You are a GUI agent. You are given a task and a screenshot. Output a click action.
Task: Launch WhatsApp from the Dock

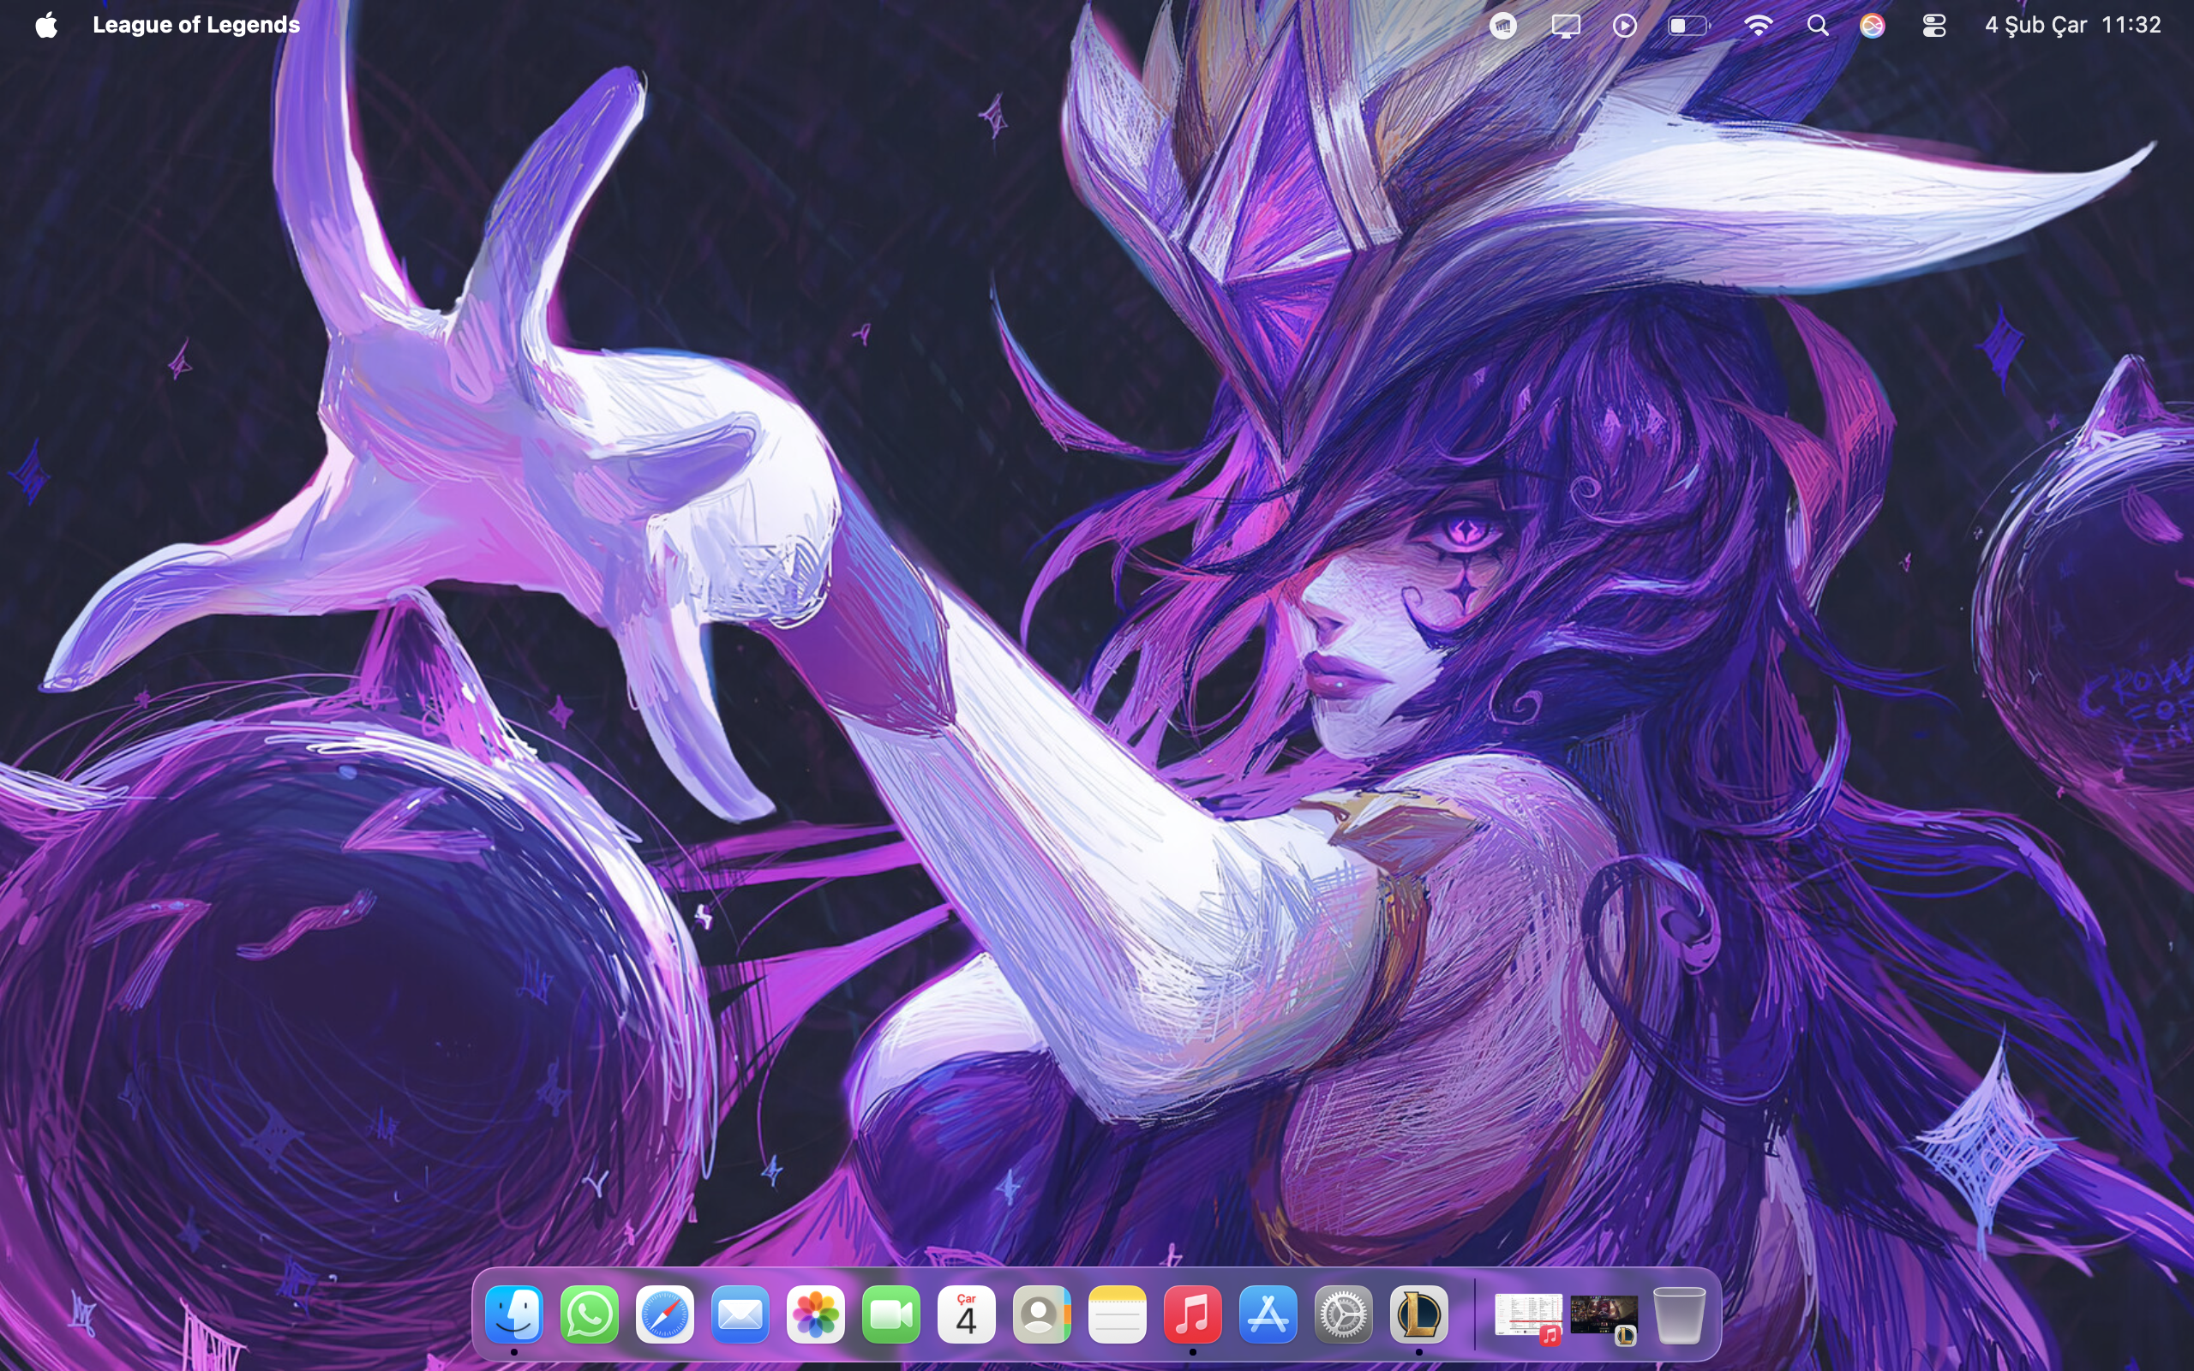coord(590,1314)
